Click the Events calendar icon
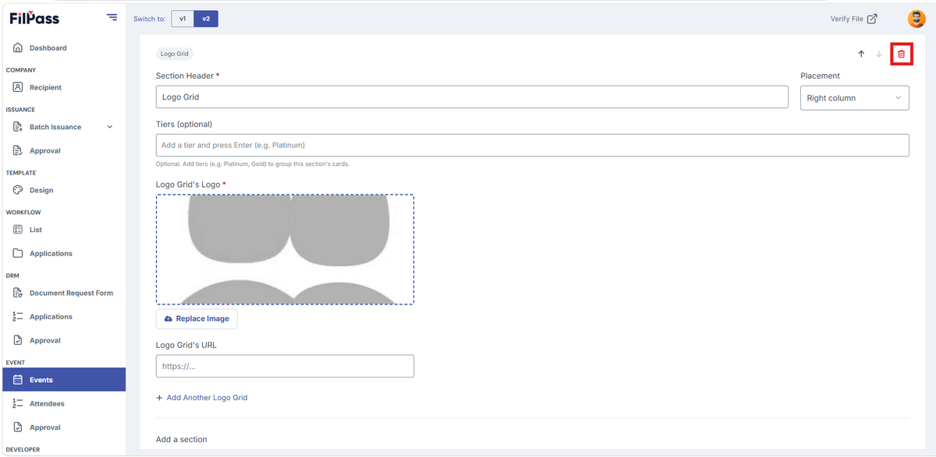This screenshot has width=936, height=457. click(18, 380)
